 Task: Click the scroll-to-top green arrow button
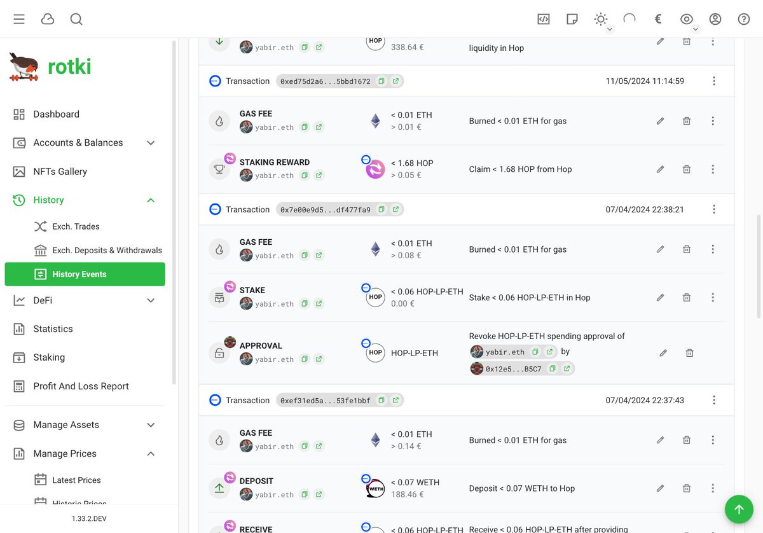pyautogui.click(x=739, y=509)
